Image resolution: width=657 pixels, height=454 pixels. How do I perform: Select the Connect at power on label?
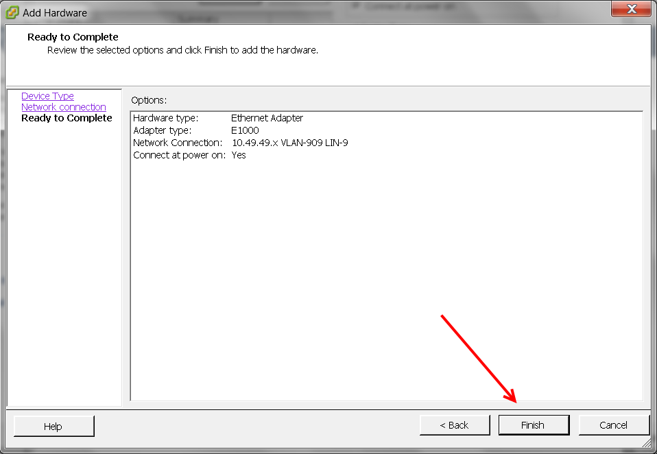pyautogui.click(x=179, y=155)
